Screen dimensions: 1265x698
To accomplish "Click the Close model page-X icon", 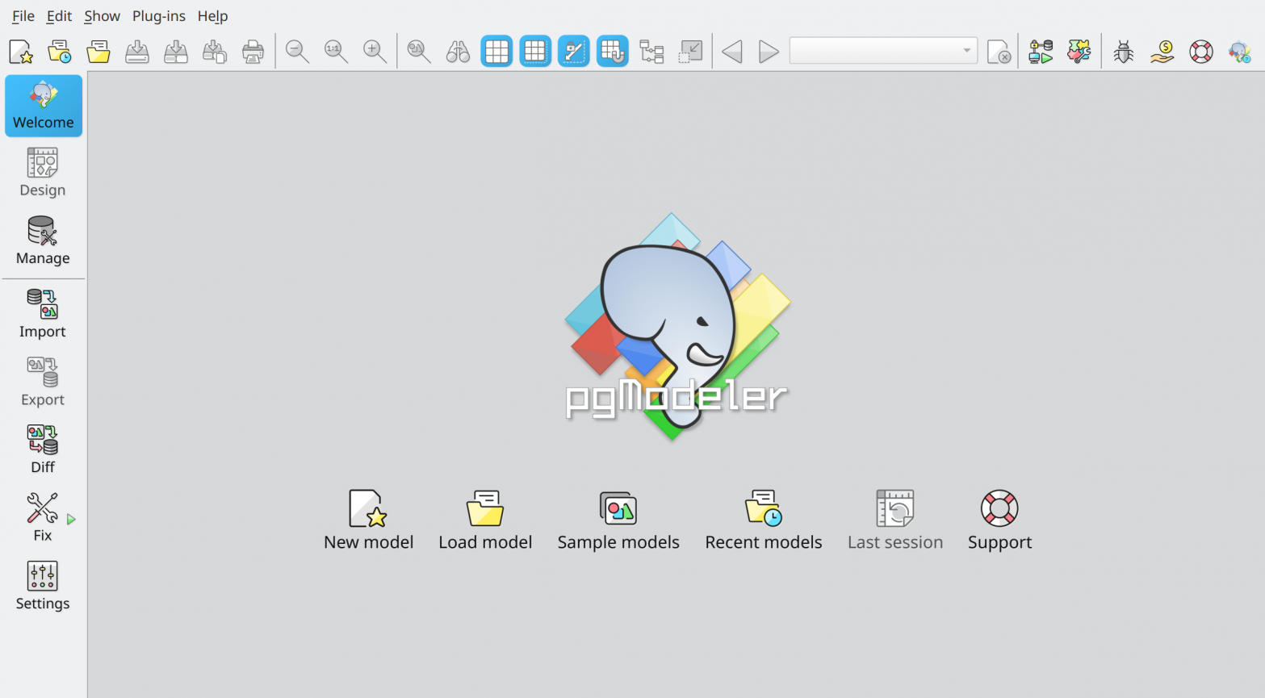I will coord(999,52).
